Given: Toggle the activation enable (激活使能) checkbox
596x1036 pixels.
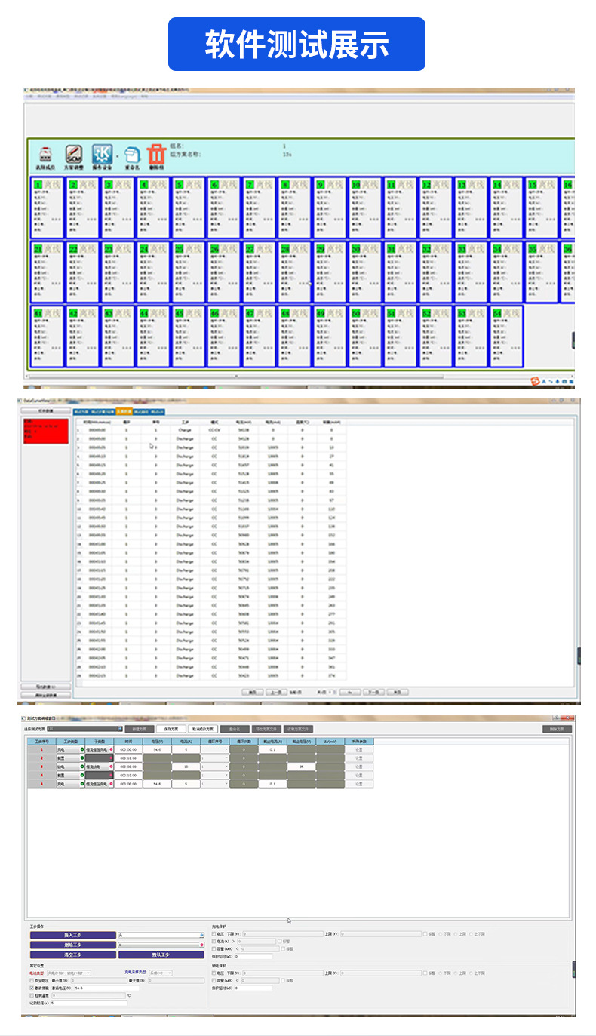Looking at the screenshot, I should click(x=32, y=988).
